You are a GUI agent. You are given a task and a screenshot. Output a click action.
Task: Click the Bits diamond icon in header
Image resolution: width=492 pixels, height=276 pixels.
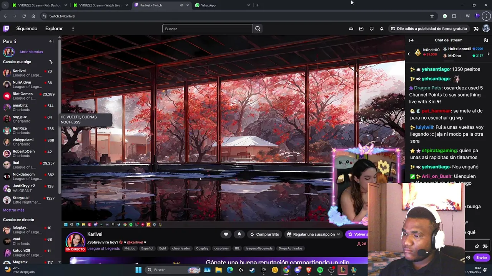click(382, 29)
